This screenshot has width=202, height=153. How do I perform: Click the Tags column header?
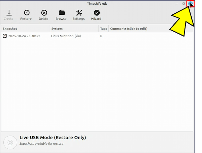(x=104, y=29)
